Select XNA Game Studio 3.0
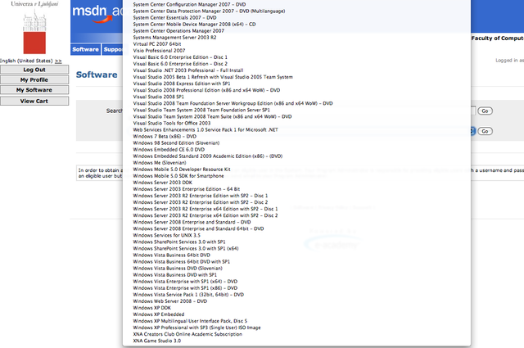 [x=156, y=341]
